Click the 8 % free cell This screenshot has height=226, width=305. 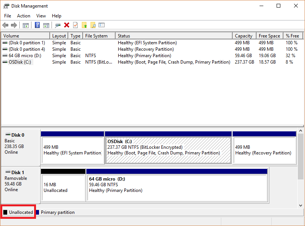pos(289,62)
